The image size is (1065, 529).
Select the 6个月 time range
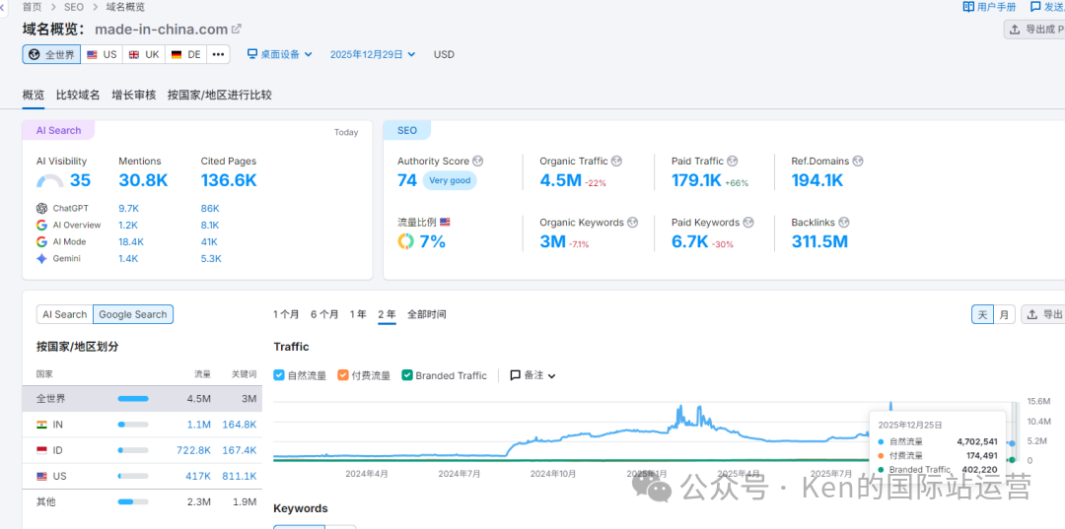tap(324, 314)
